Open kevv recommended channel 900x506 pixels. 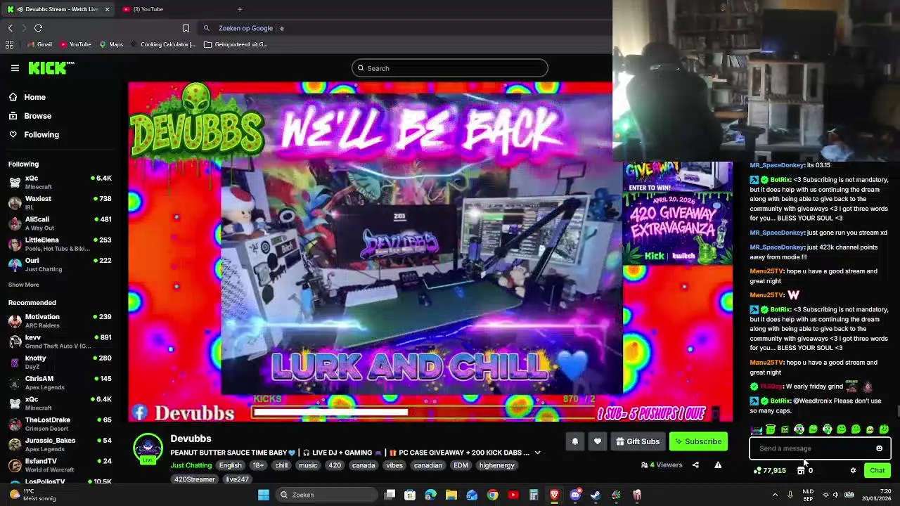(60, 342)
